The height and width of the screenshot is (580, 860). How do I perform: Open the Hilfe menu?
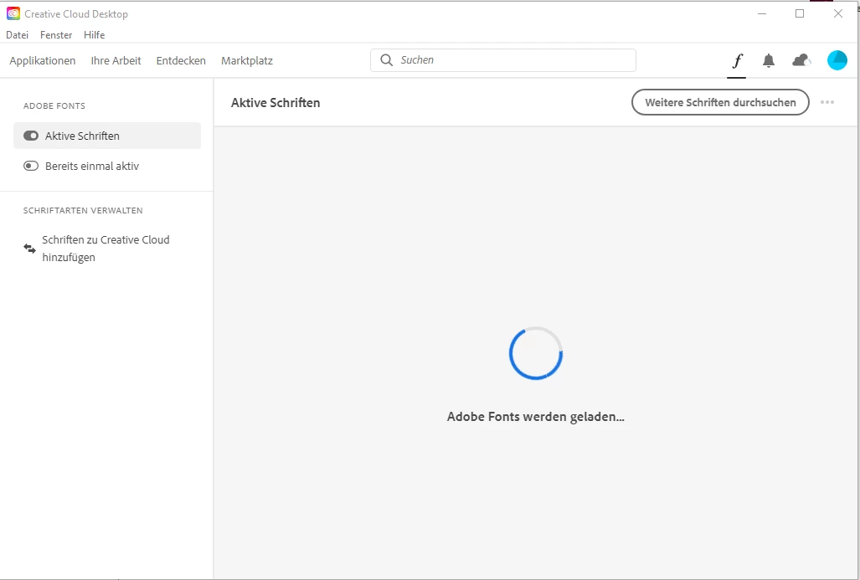tap(95, 34)
